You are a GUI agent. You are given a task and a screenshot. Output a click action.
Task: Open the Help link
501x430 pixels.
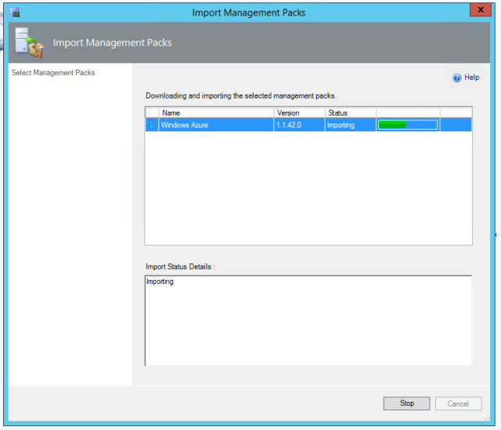[x=471, y=77]
